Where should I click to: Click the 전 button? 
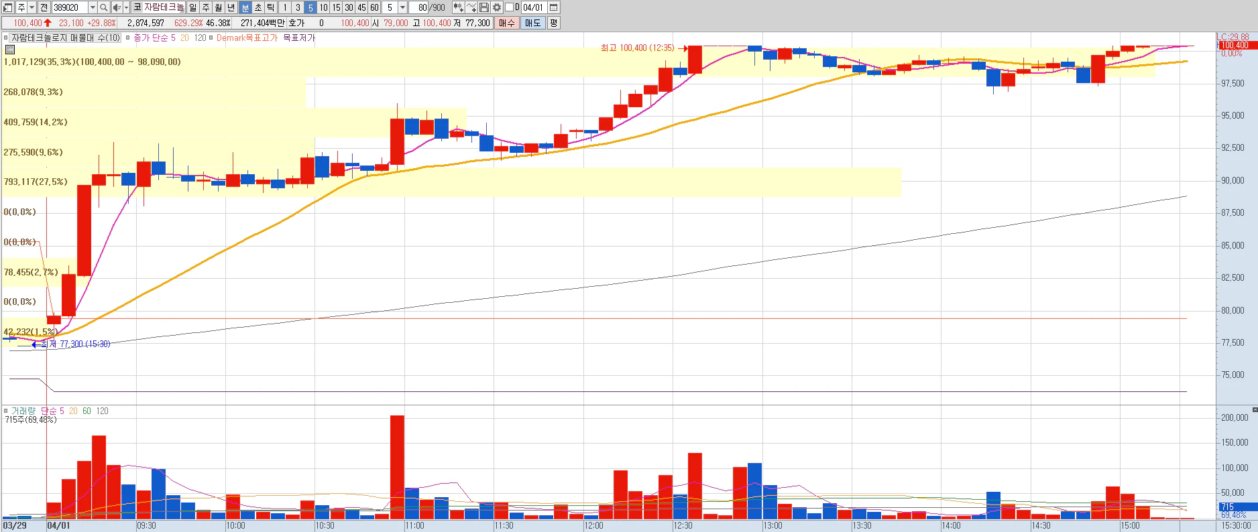tap(44, 7)
